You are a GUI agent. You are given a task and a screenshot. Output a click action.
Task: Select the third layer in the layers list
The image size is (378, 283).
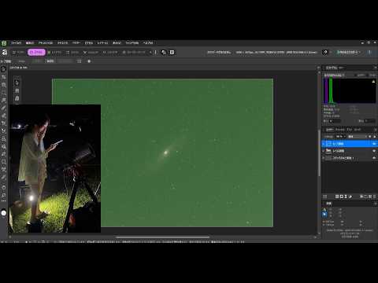(x=350, y=158)
